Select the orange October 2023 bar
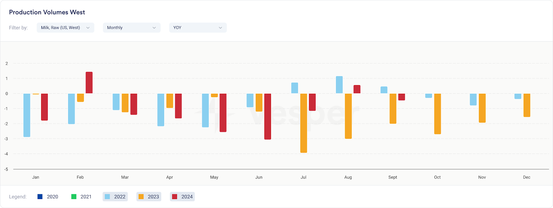This screenshot has height=208, width=553. pos(438,114)
